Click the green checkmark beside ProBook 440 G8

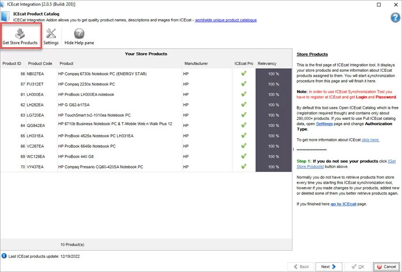[243, 156]
